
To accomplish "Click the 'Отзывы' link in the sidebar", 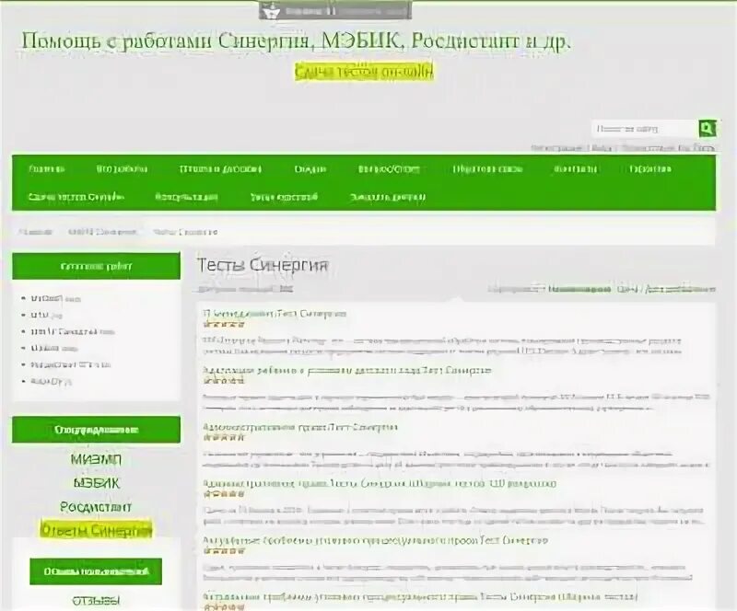I will [x=96, y=601].
